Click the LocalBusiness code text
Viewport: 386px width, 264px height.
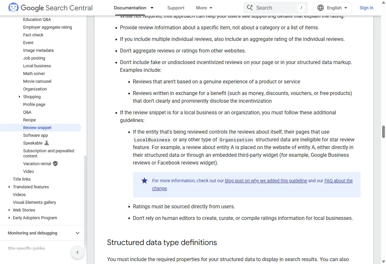tap(152, 140)
